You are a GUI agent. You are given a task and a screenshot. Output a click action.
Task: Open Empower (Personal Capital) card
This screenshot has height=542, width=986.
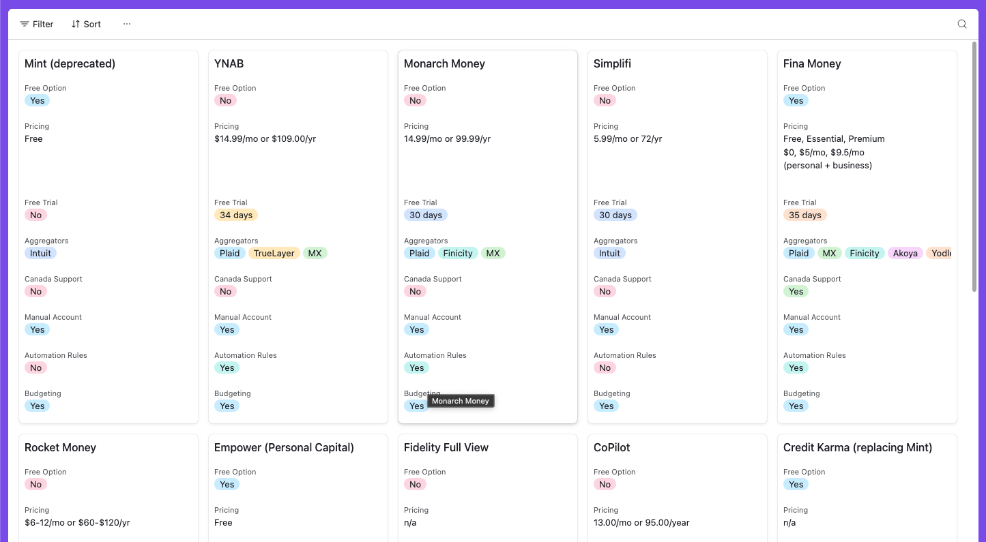tap(284, 447)
